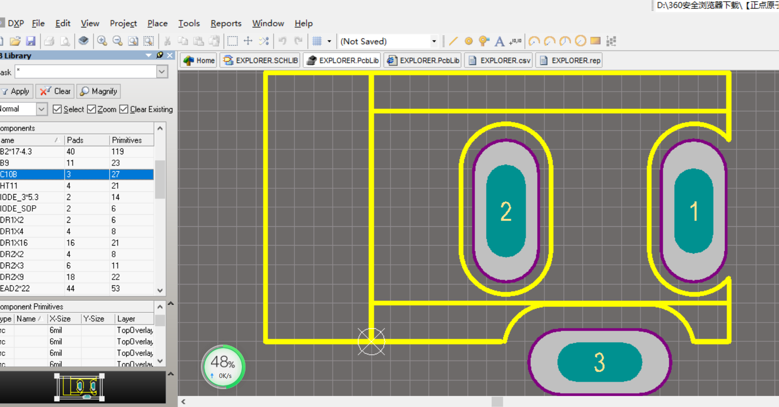This screenshot has width=779, height=407.
Task: Zoom to selected area icon
Action: click(x=148, y=41)
